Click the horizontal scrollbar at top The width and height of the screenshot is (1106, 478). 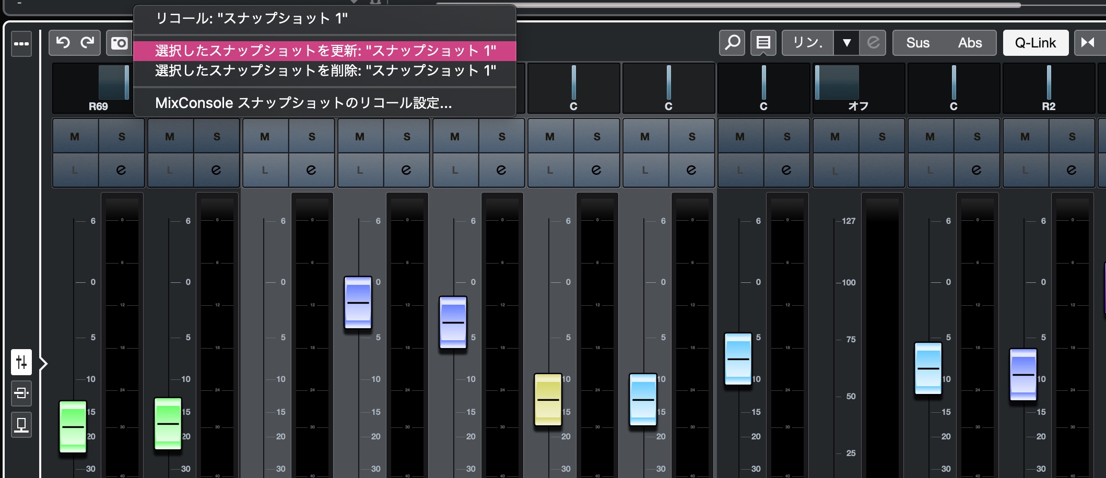point(728,5)
